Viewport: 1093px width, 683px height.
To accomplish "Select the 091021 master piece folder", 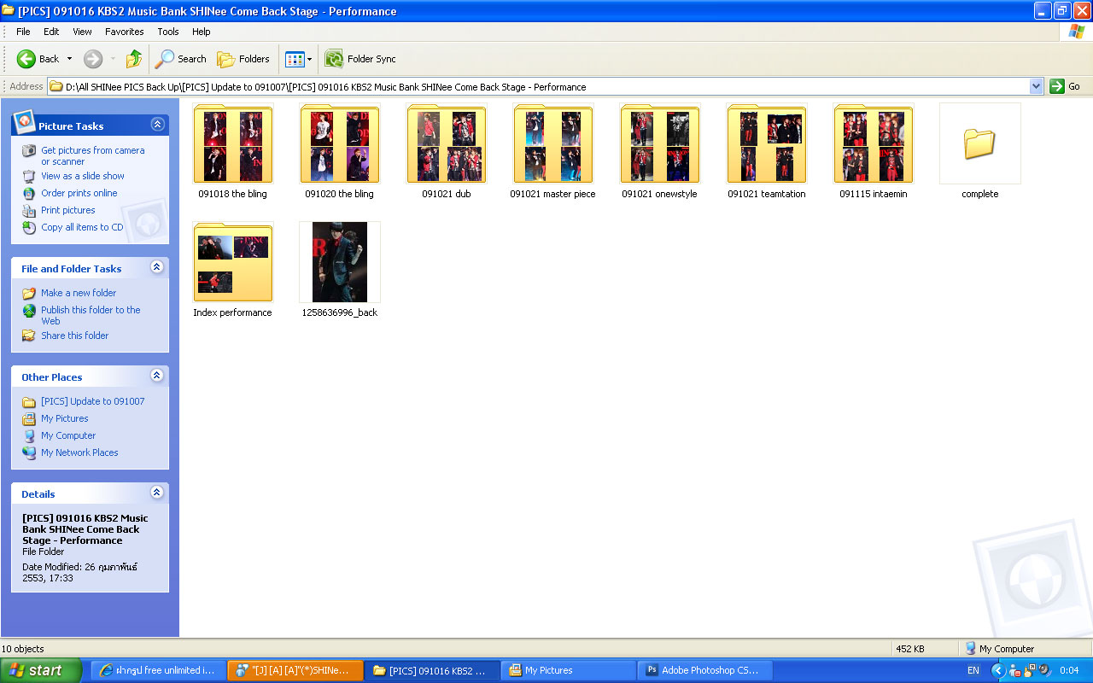I will tap(553, 152).
